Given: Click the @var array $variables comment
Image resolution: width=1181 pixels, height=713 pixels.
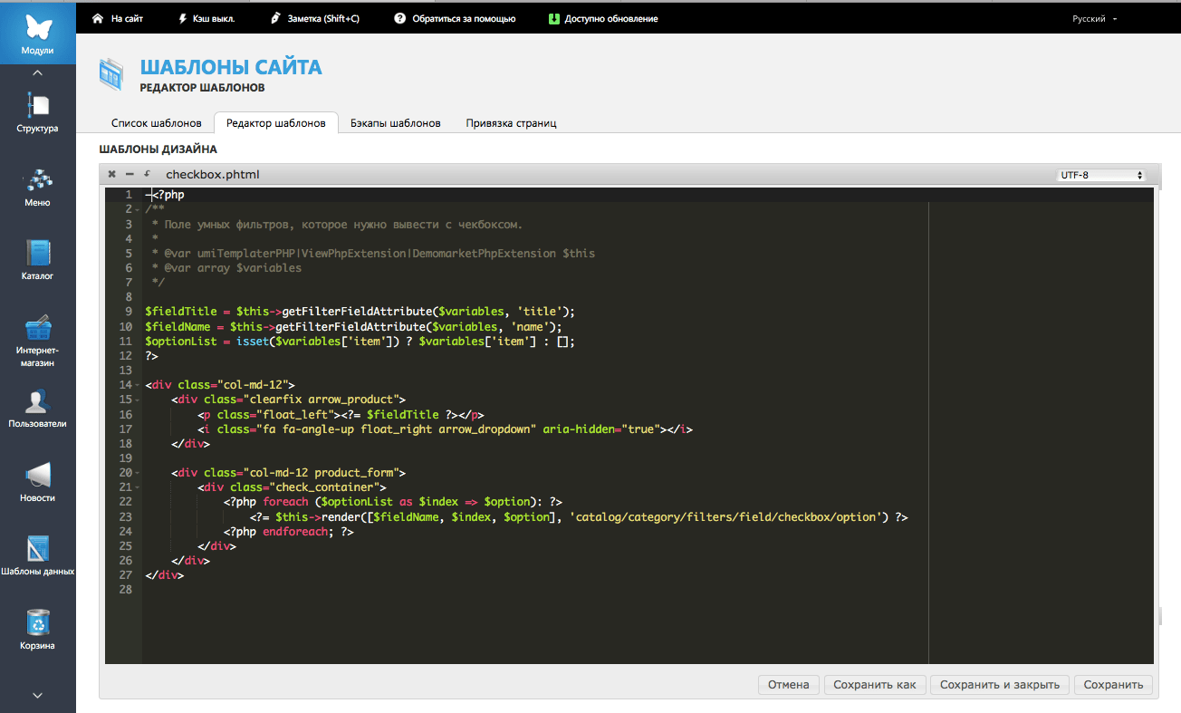Looking at the screenshot, I should [x=226, y=268].
